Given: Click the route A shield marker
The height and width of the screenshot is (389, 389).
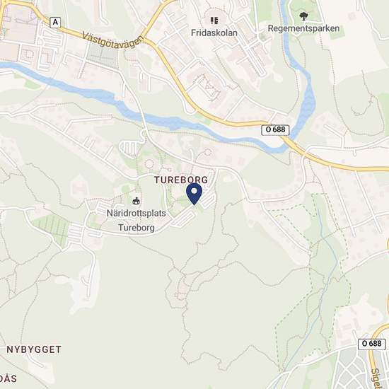Looking at the screenshot, I should [x=55, y=23].
